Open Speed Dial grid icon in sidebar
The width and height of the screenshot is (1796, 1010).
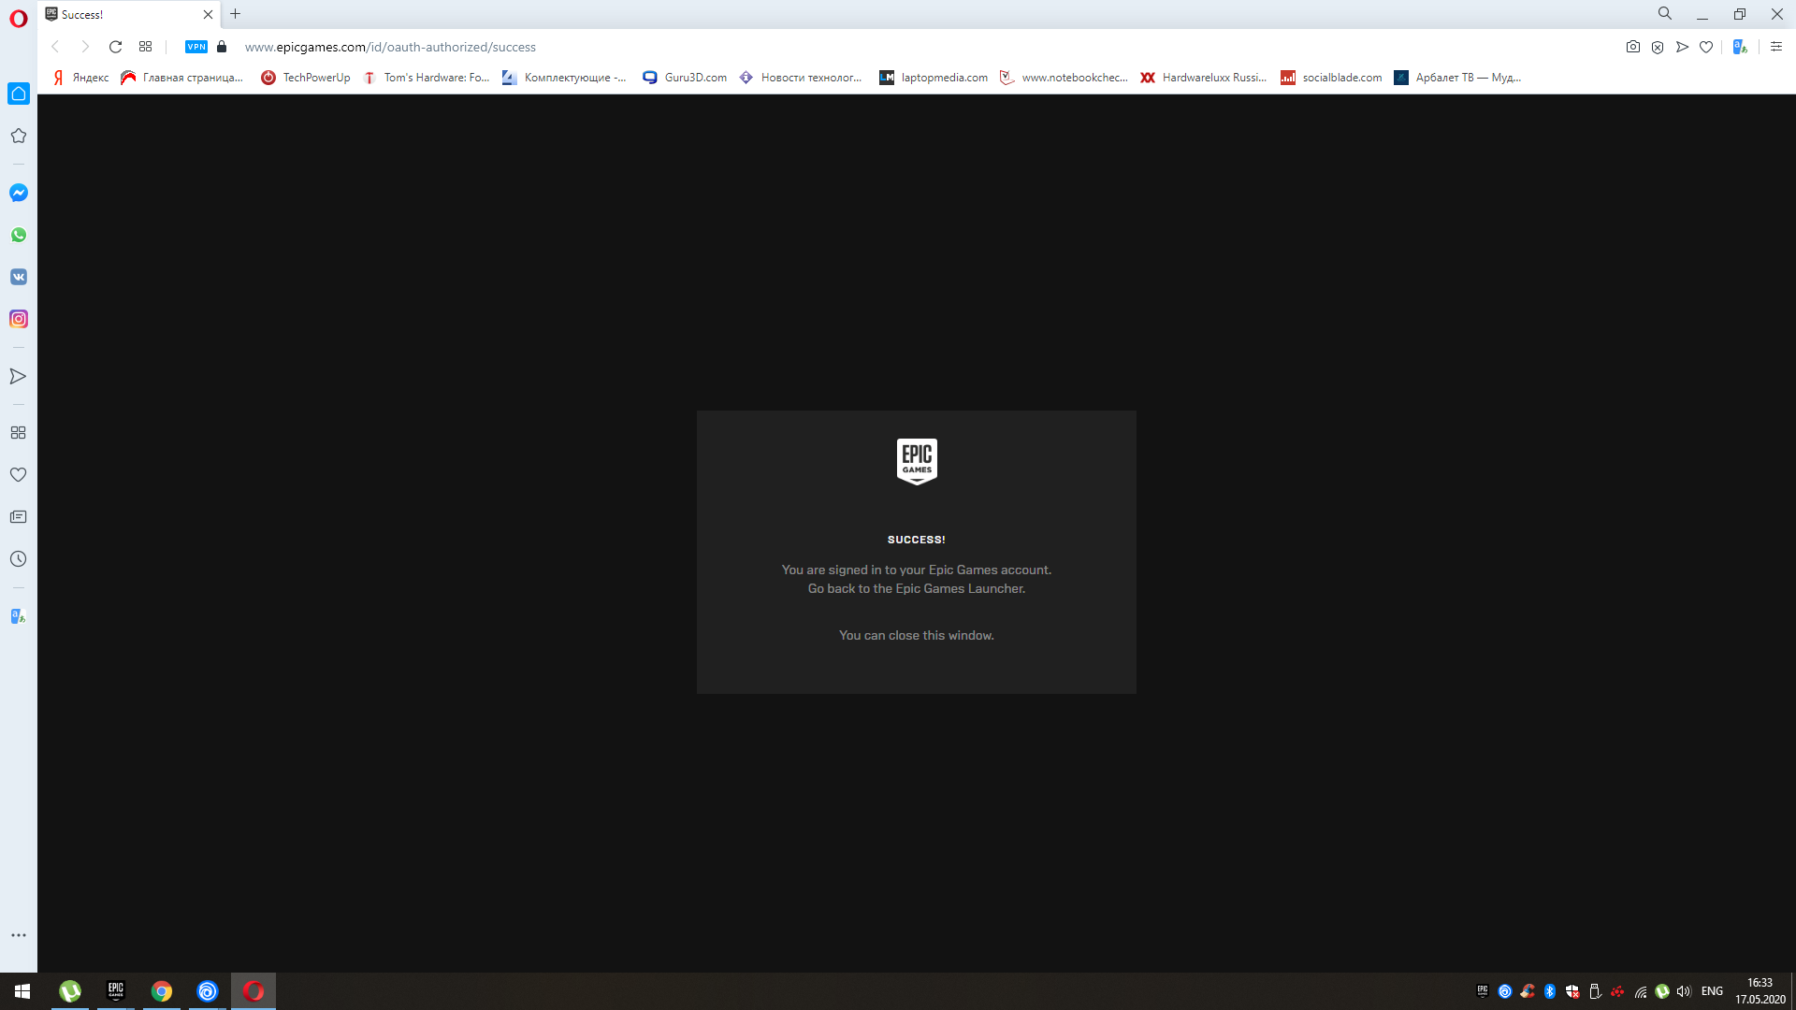pyautogui.click(x=19, y=433)
